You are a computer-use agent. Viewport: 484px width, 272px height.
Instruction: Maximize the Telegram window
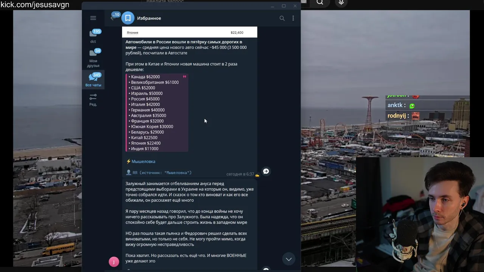[x=284, y=6]
